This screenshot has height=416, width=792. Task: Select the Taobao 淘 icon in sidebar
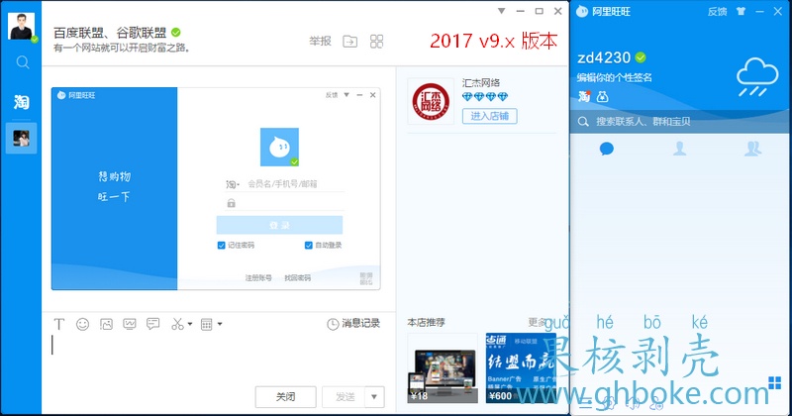click(x=21, y=102)
